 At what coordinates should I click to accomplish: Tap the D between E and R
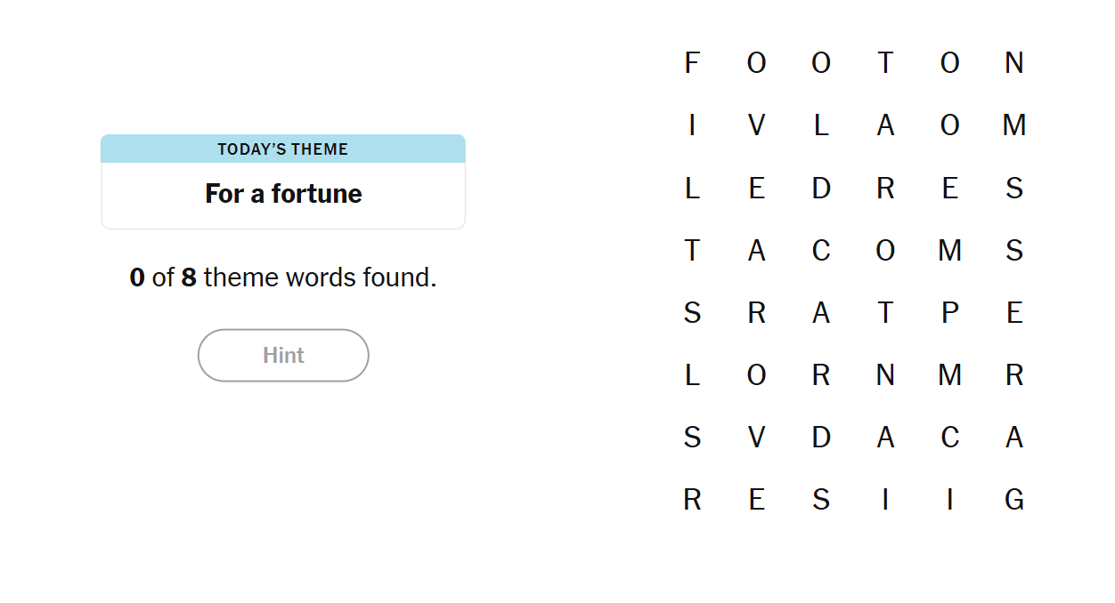[x=821, y=189]
